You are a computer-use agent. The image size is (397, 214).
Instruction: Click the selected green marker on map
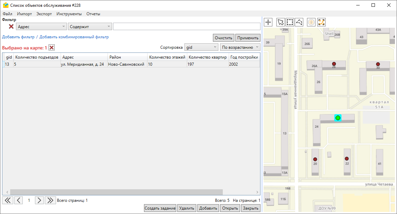338,118
